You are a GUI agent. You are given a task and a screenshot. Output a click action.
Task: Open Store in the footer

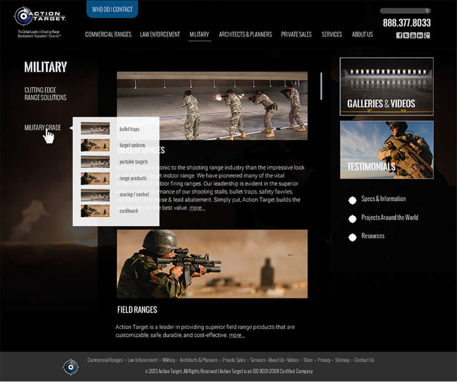(308, 360)
